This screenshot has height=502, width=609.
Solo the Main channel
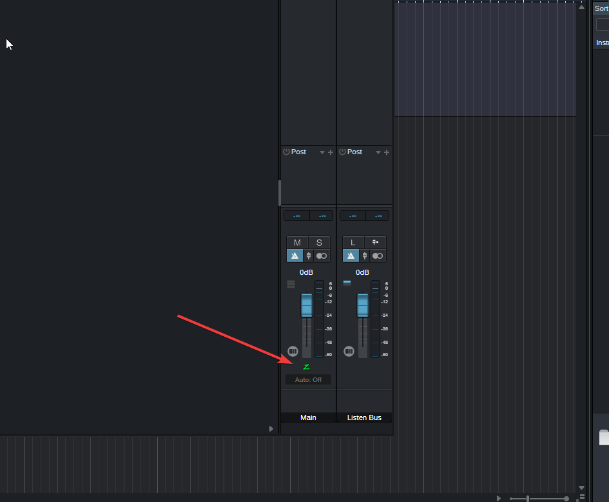(319, 242)
